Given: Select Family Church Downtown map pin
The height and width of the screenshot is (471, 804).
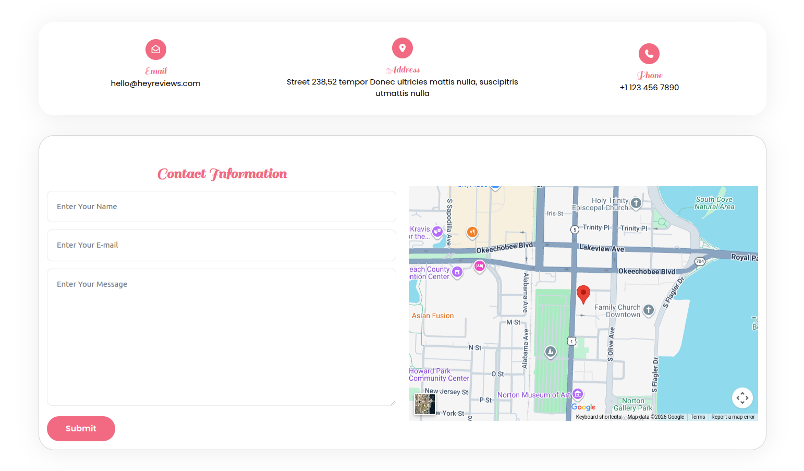Looking at the screenshot, I should pos(649,310).
